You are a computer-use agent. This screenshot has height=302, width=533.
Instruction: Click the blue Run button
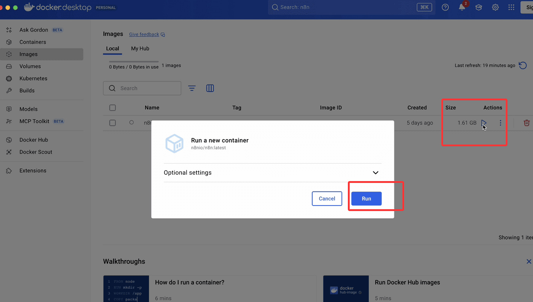pos(366,199)
